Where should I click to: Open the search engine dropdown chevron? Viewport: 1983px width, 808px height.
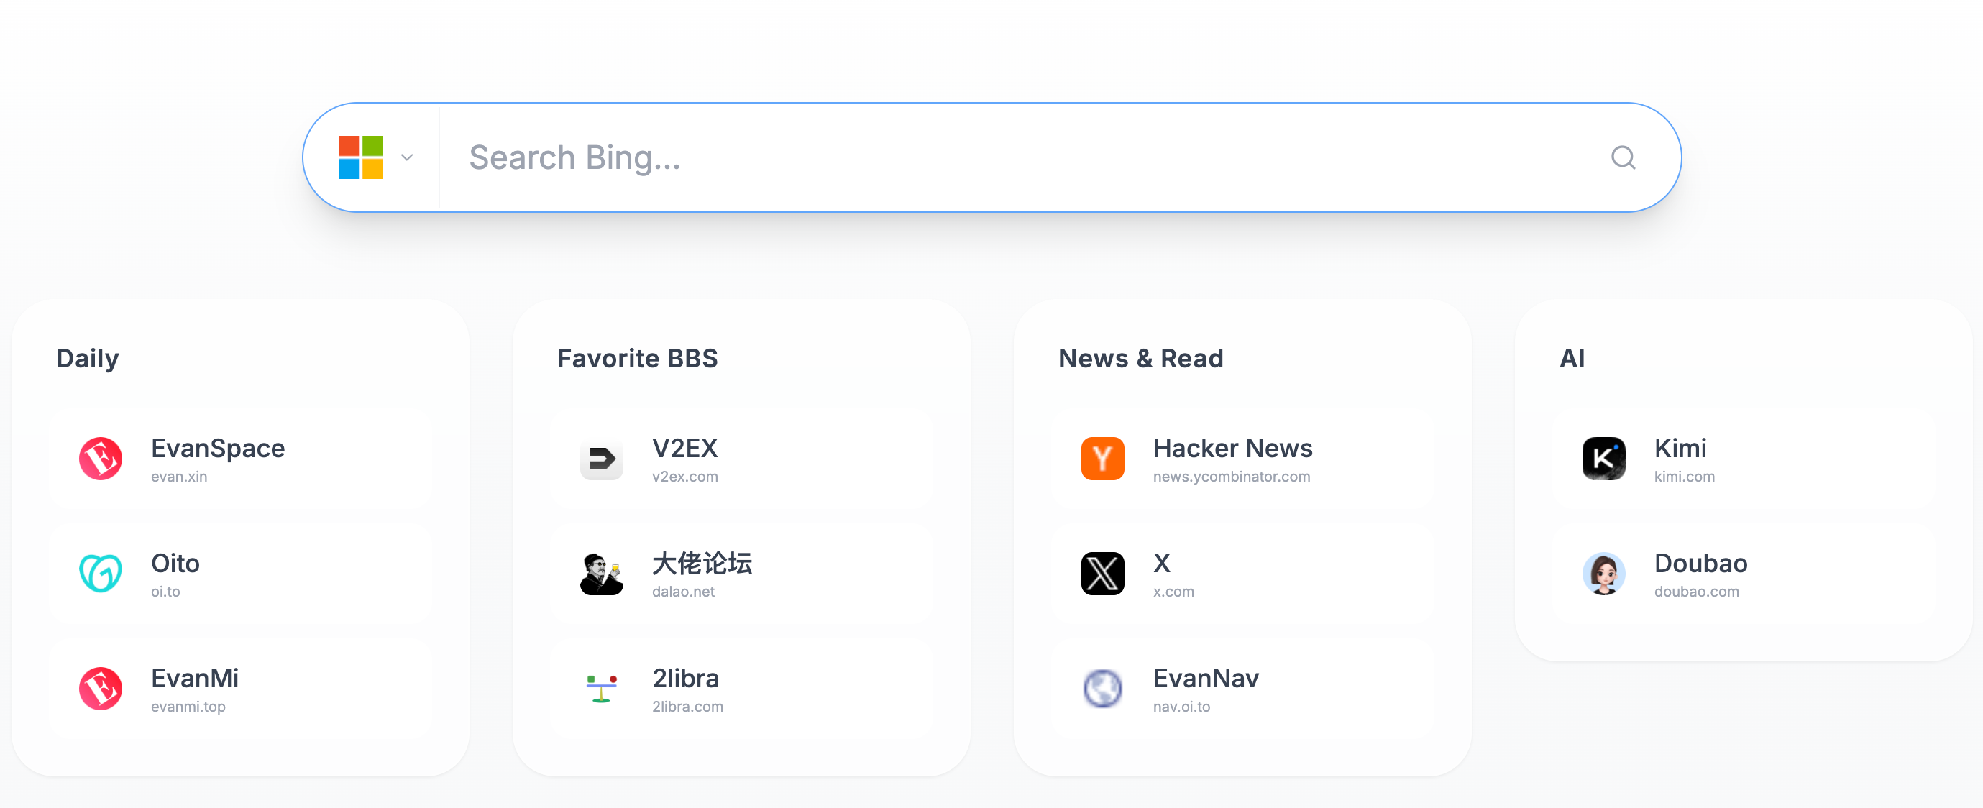pos(407,157)
